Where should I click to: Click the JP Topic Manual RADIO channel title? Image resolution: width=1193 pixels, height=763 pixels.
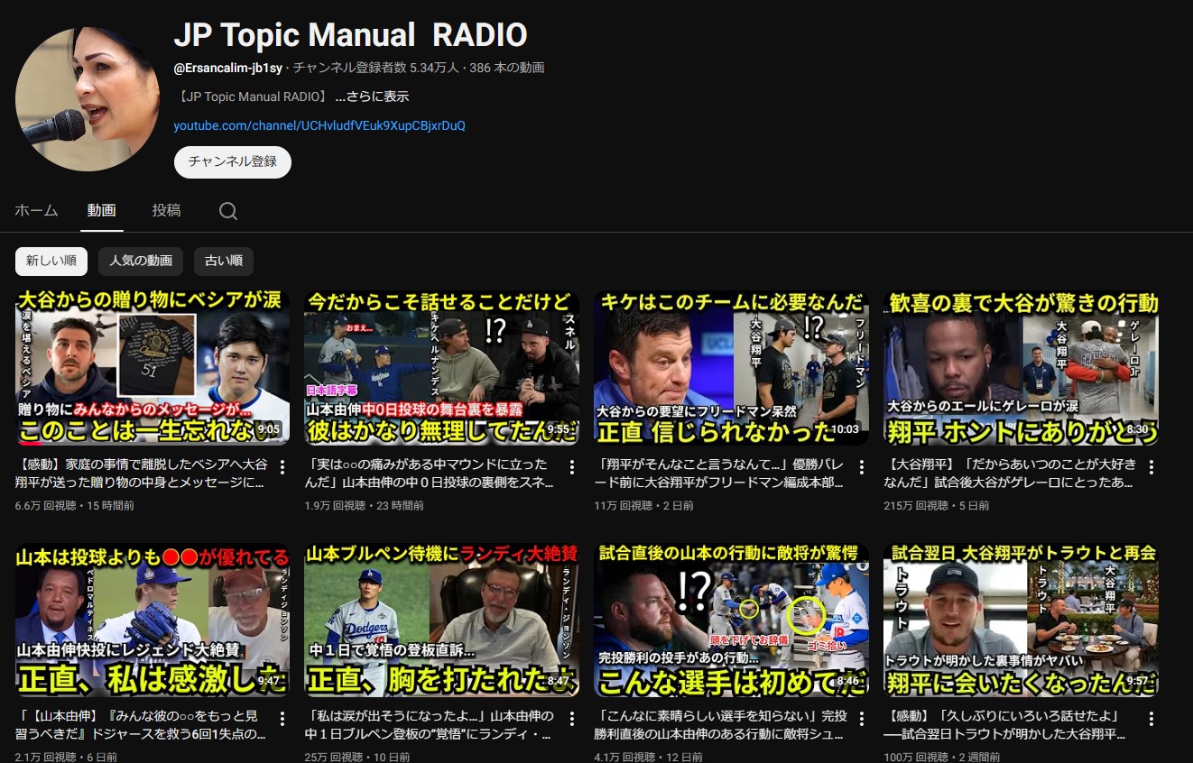350,34
